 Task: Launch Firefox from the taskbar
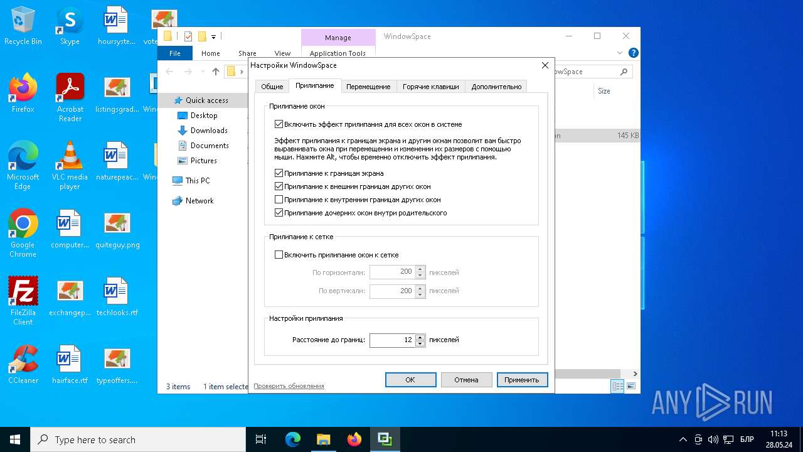pyautogui.click(x=354, y=439)
